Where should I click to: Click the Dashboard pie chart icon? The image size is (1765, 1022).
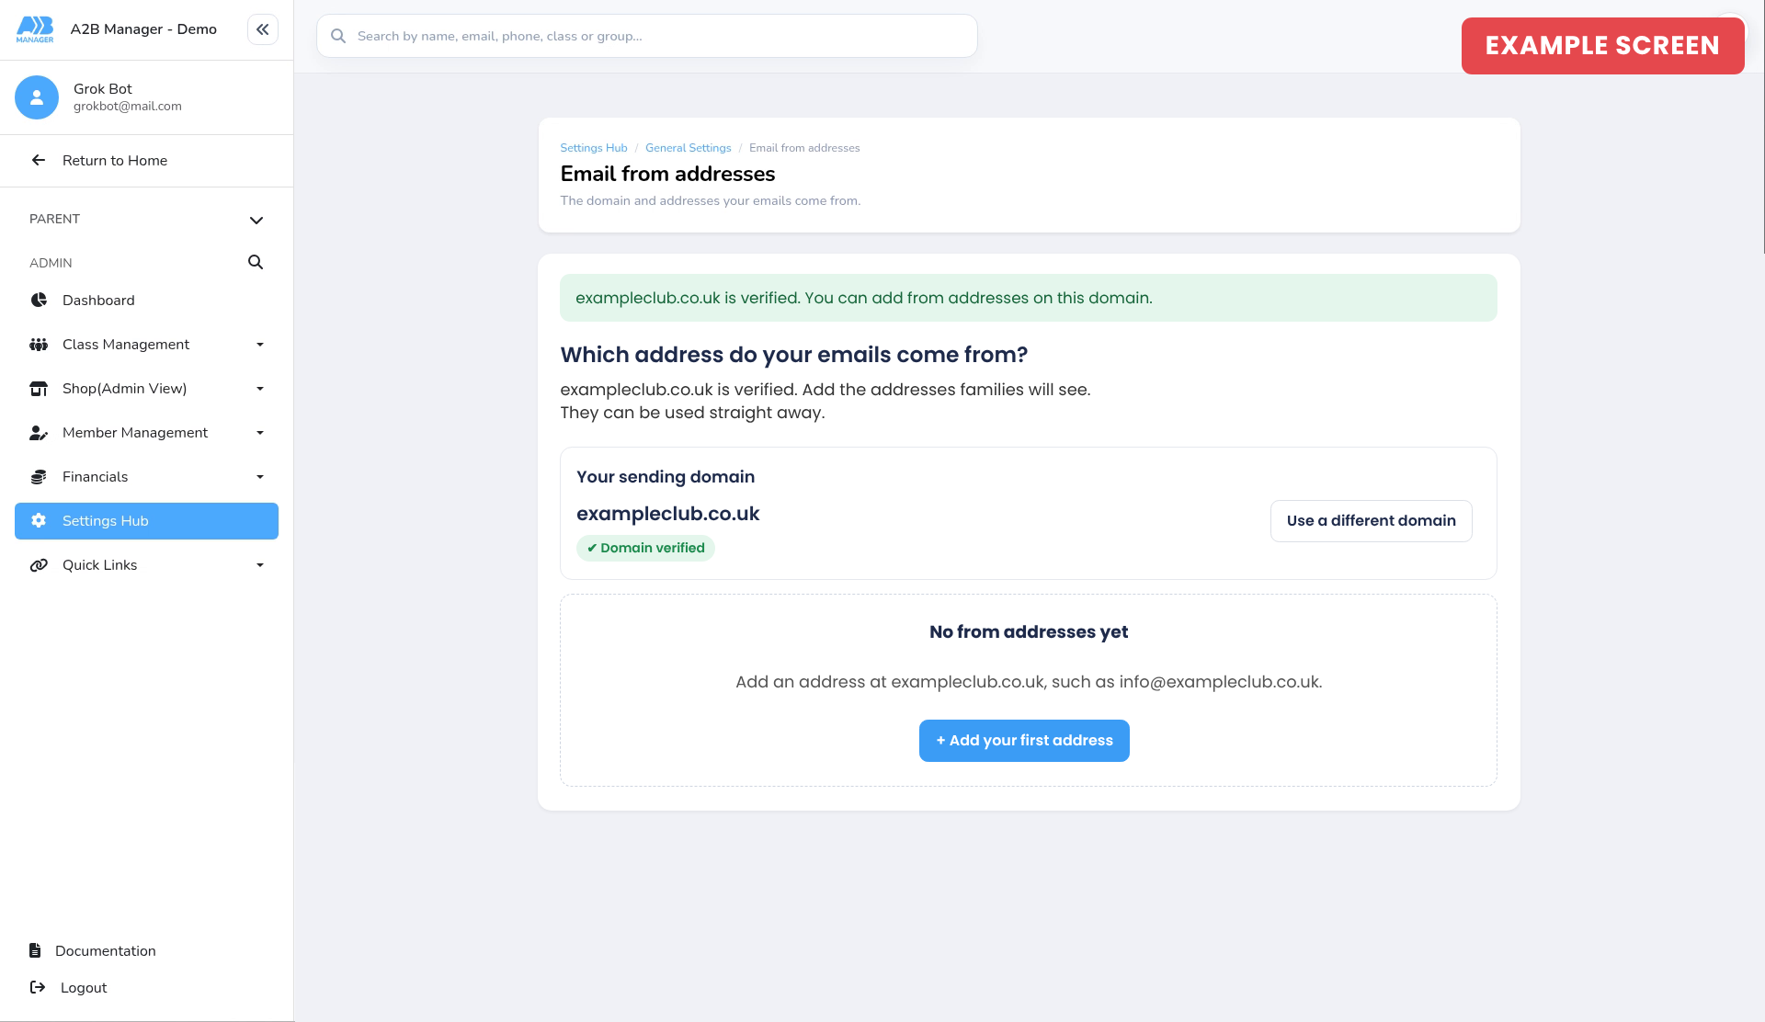pos(39,300)
